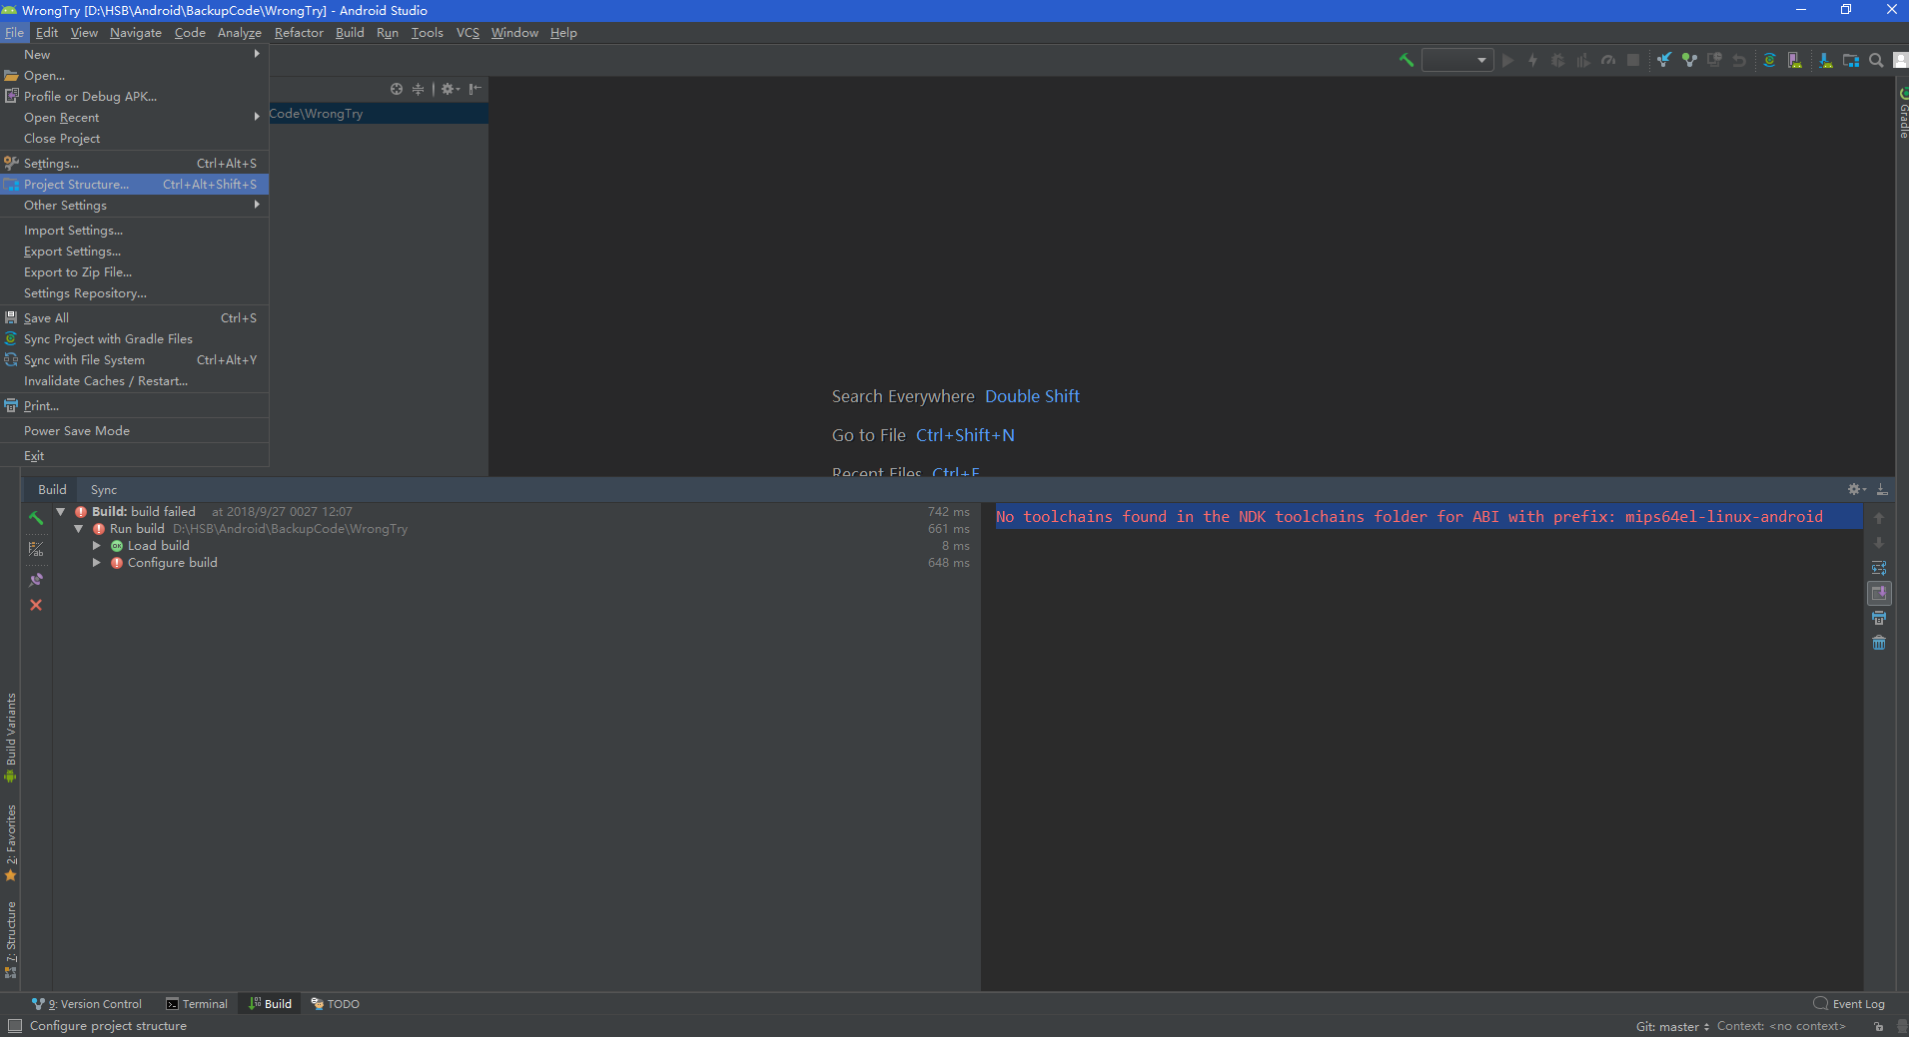
Task: Toggle the view mode icon in Build panel
Action: tap(36, 549)
